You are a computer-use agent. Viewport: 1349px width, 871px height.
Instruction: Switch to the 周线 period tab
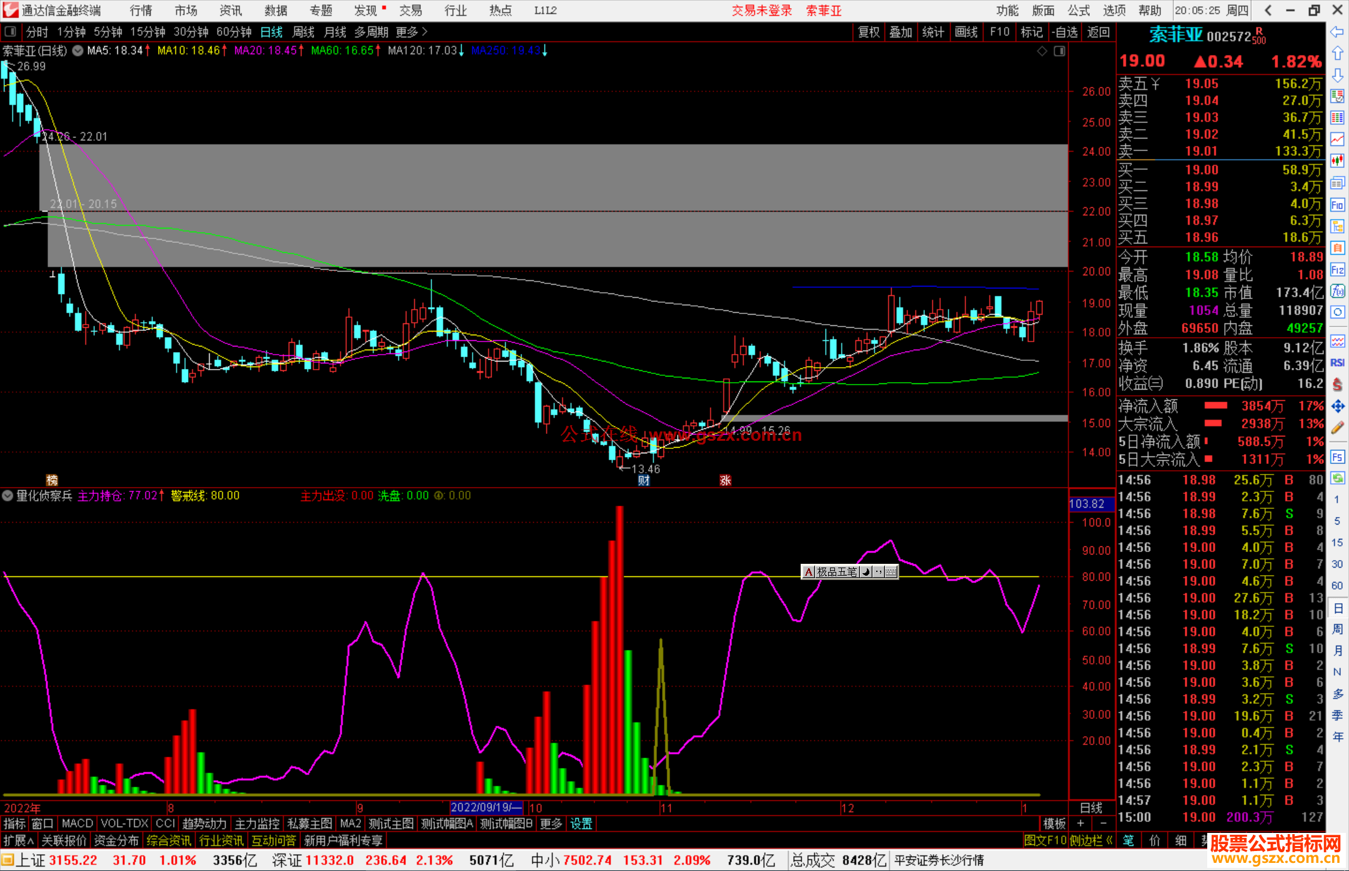[304, 32]
